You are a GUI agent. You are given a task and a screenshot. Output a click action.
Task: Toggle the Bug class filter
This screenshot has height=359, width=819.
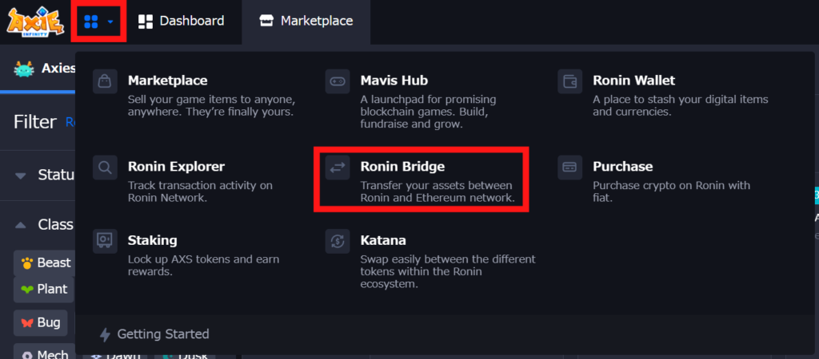[40, 322]
